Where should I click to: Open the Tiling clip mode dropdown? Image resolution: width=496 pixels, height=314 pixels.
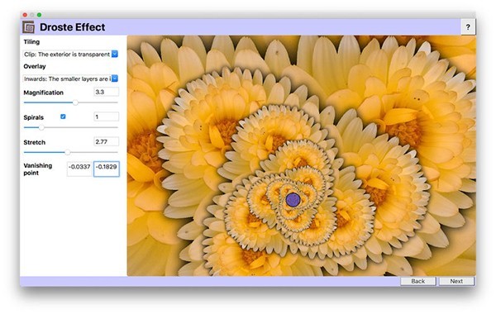point(71,54)
